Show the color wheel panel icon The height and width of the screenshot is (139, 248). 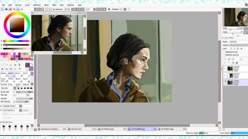click(3, 9)
